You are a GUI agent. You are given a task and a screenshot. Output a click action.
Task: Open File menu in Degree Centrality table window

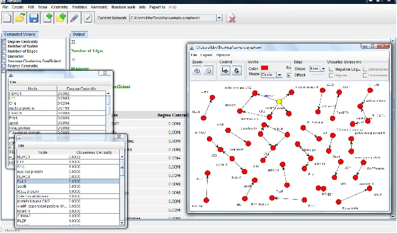coord(12,82)
